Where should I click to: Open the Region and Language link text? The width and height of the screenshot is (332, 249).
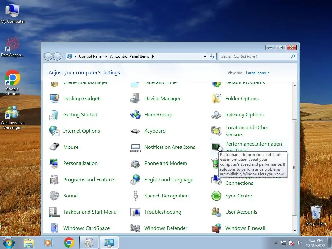pyautogui.click(x=169, y=180)
